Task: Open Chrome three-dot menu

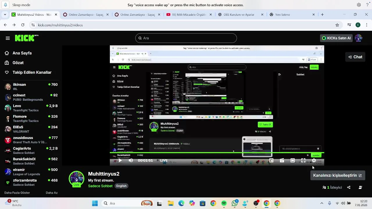Action: click(x=367, y=25)
